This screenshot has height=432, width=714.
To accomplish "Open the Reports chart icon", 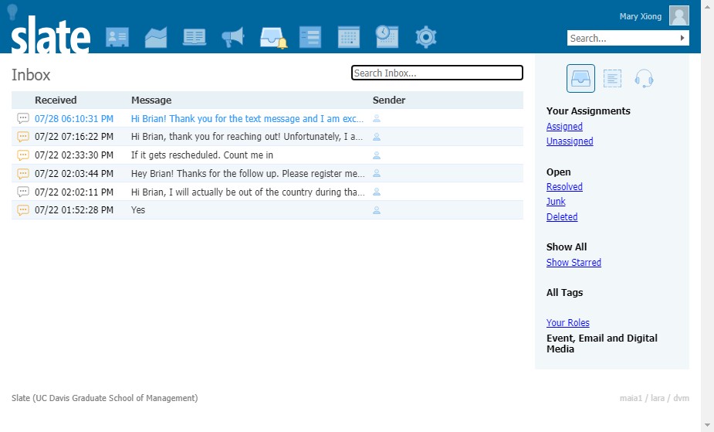I will [156, 37].
